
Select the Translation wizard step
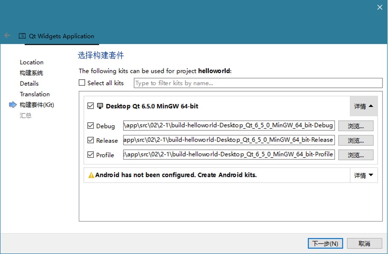[35, 94]
